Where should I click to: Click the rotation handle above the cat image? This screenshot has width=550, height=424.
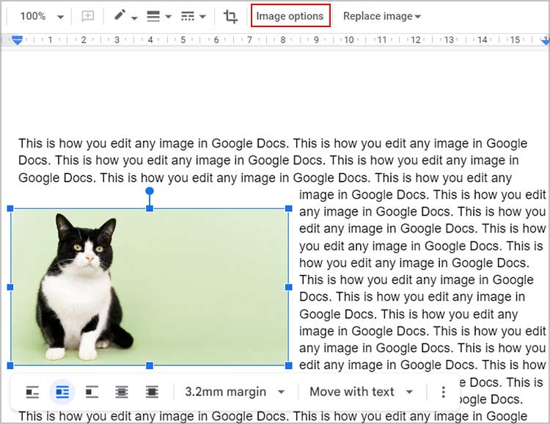pos(150,191)
